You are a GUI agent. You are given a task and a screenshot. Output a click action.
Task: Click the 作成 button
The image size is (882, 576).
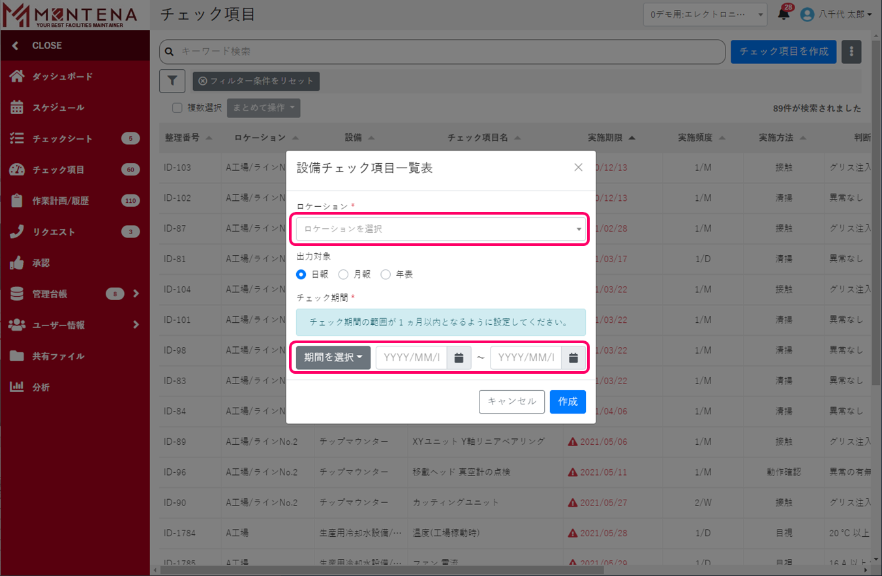click(568, 402)
